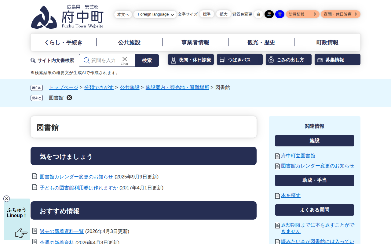Open つばきバス bus shortcut

240,60
